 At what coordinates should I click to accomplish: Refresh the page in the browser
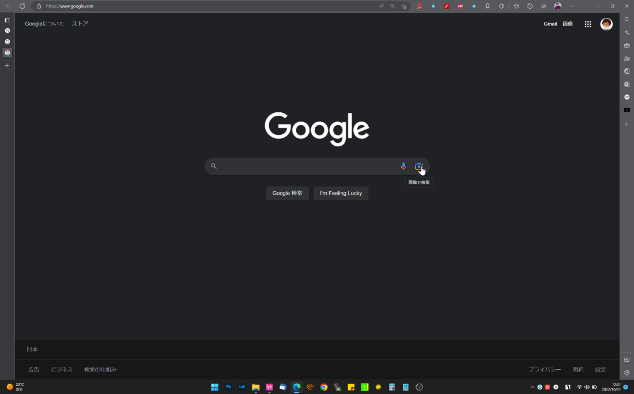click(x=22, y=6)
